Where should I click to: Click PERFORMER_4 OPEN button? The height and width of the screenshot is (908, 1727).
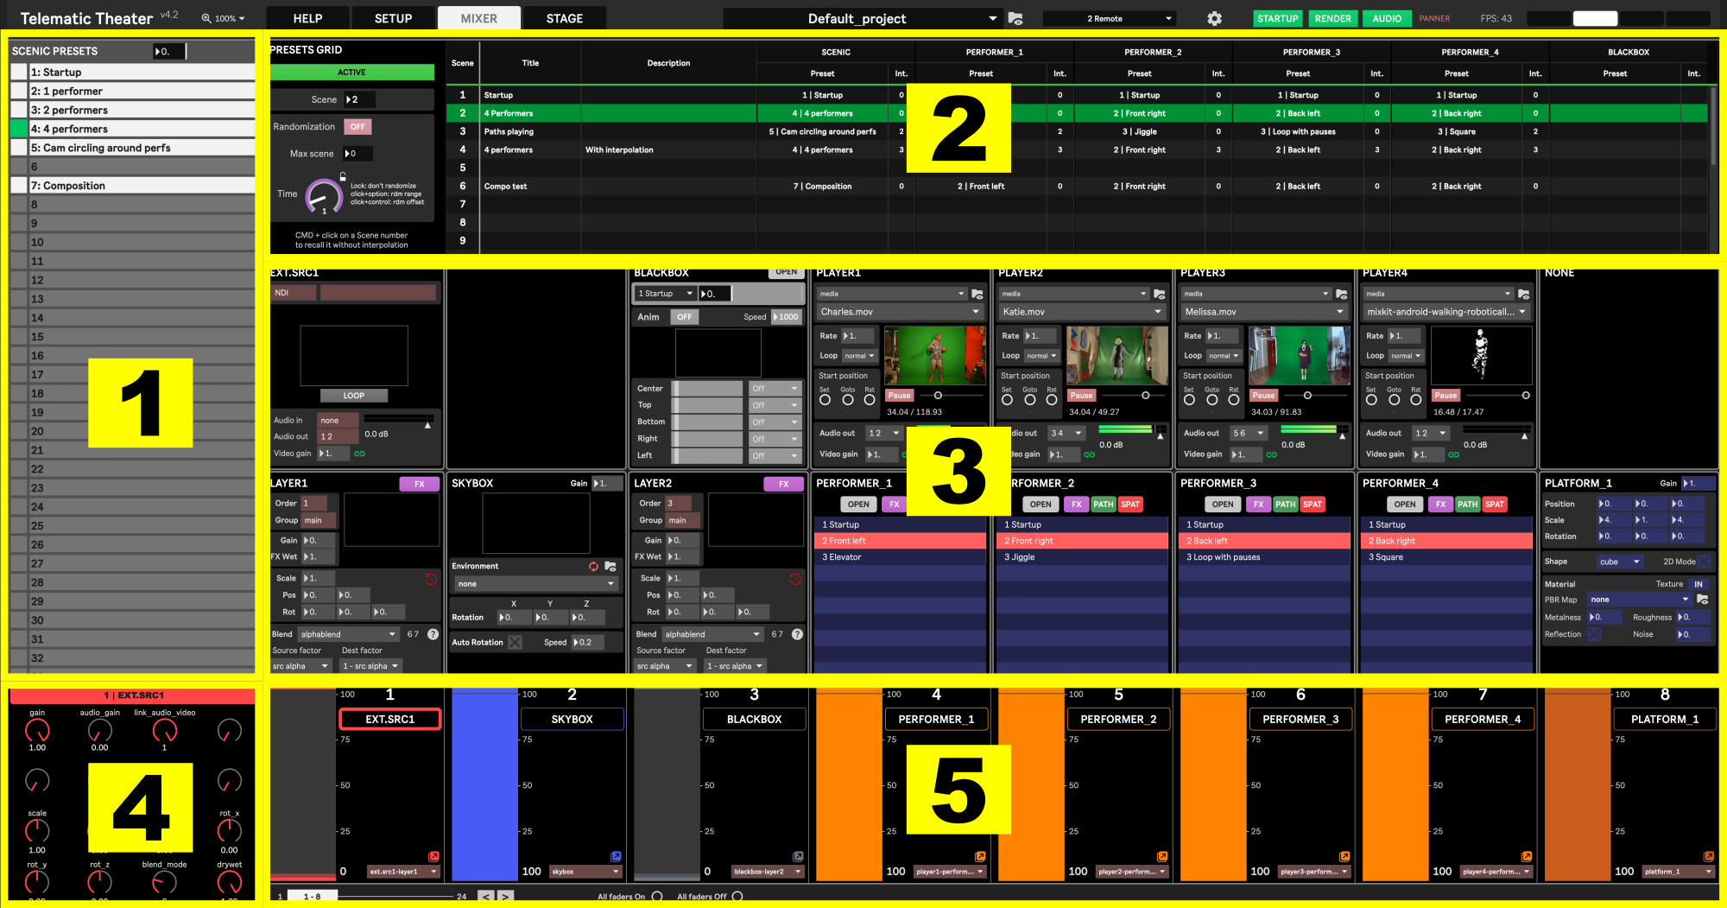pos(1405,505)
